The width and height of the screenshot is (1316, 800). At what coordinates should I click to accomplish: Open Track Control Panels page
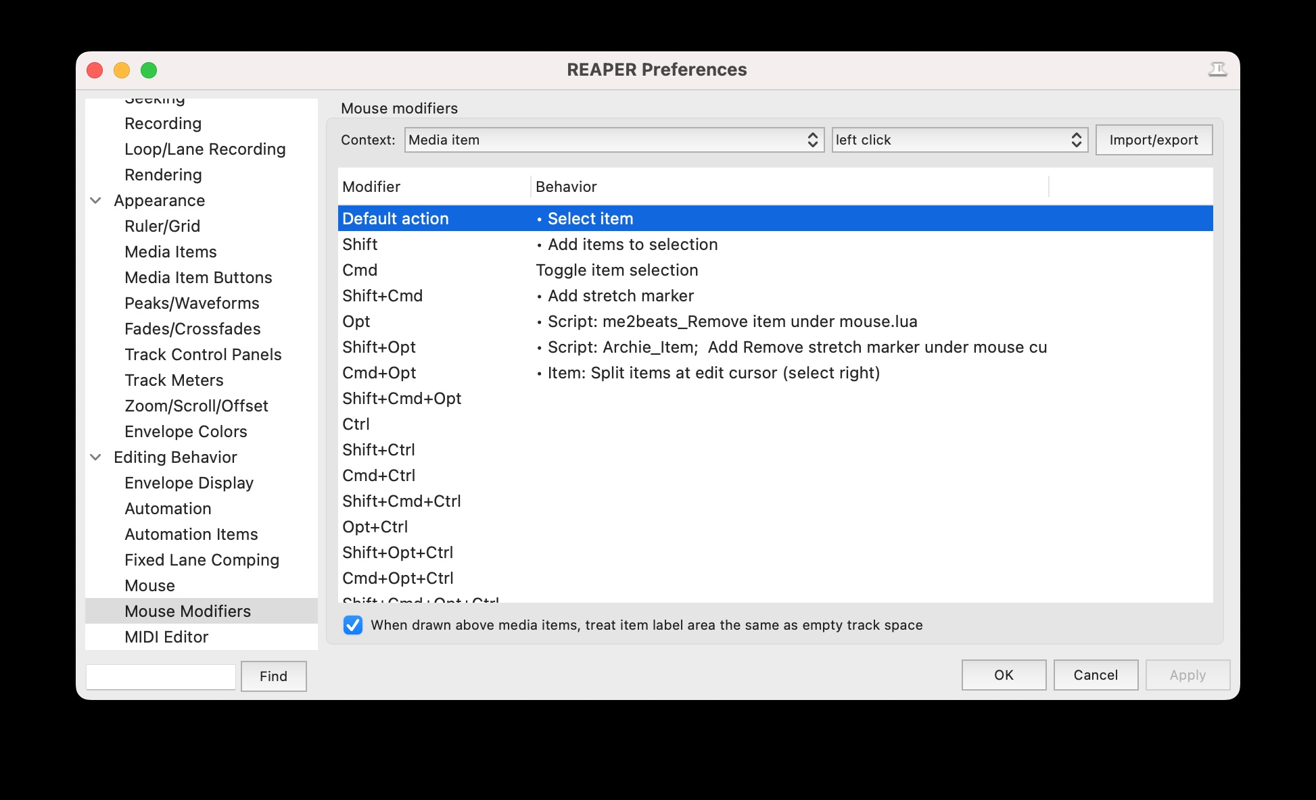pos(203,355)
